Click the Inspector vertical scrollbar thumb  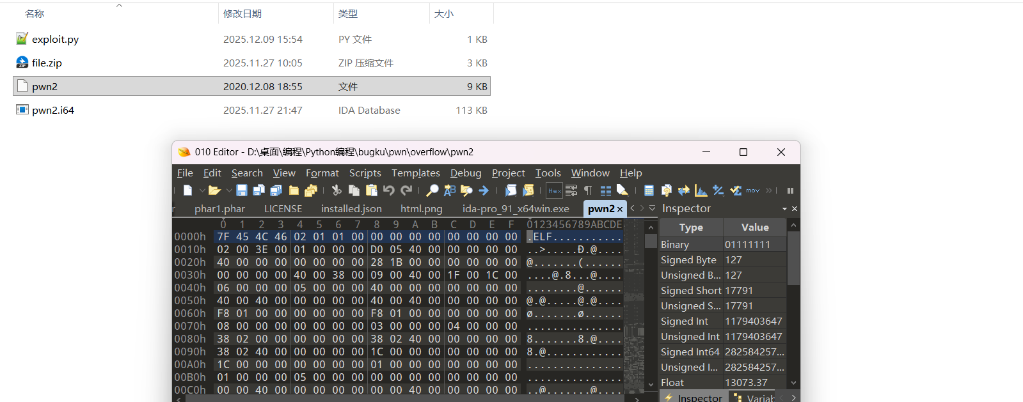point(793,258)
